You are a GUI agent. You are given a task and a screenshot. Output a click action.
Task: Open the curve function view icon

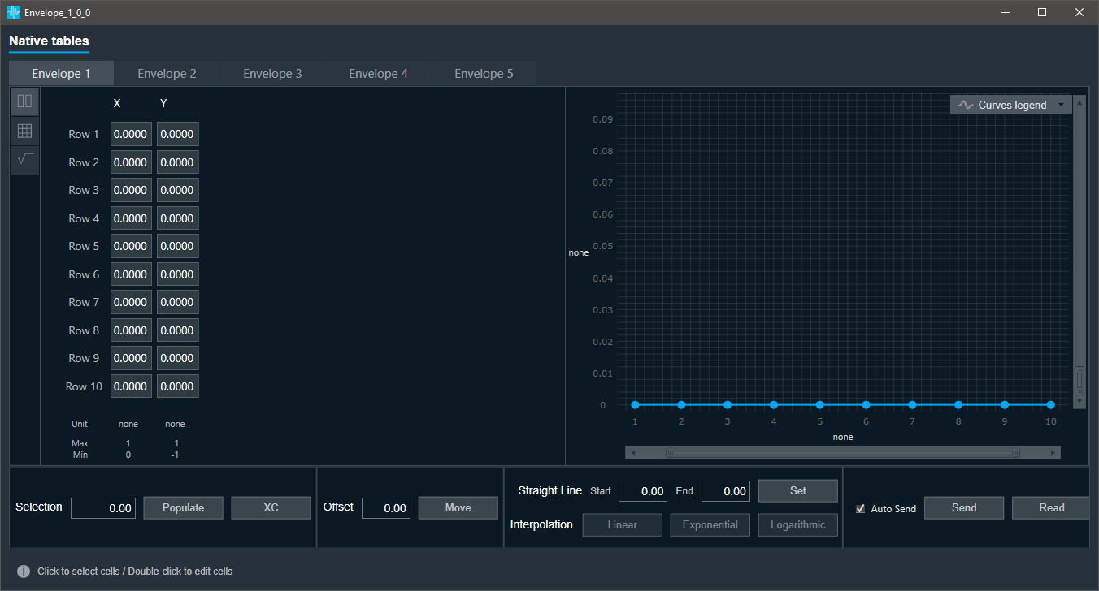point(24,159)
